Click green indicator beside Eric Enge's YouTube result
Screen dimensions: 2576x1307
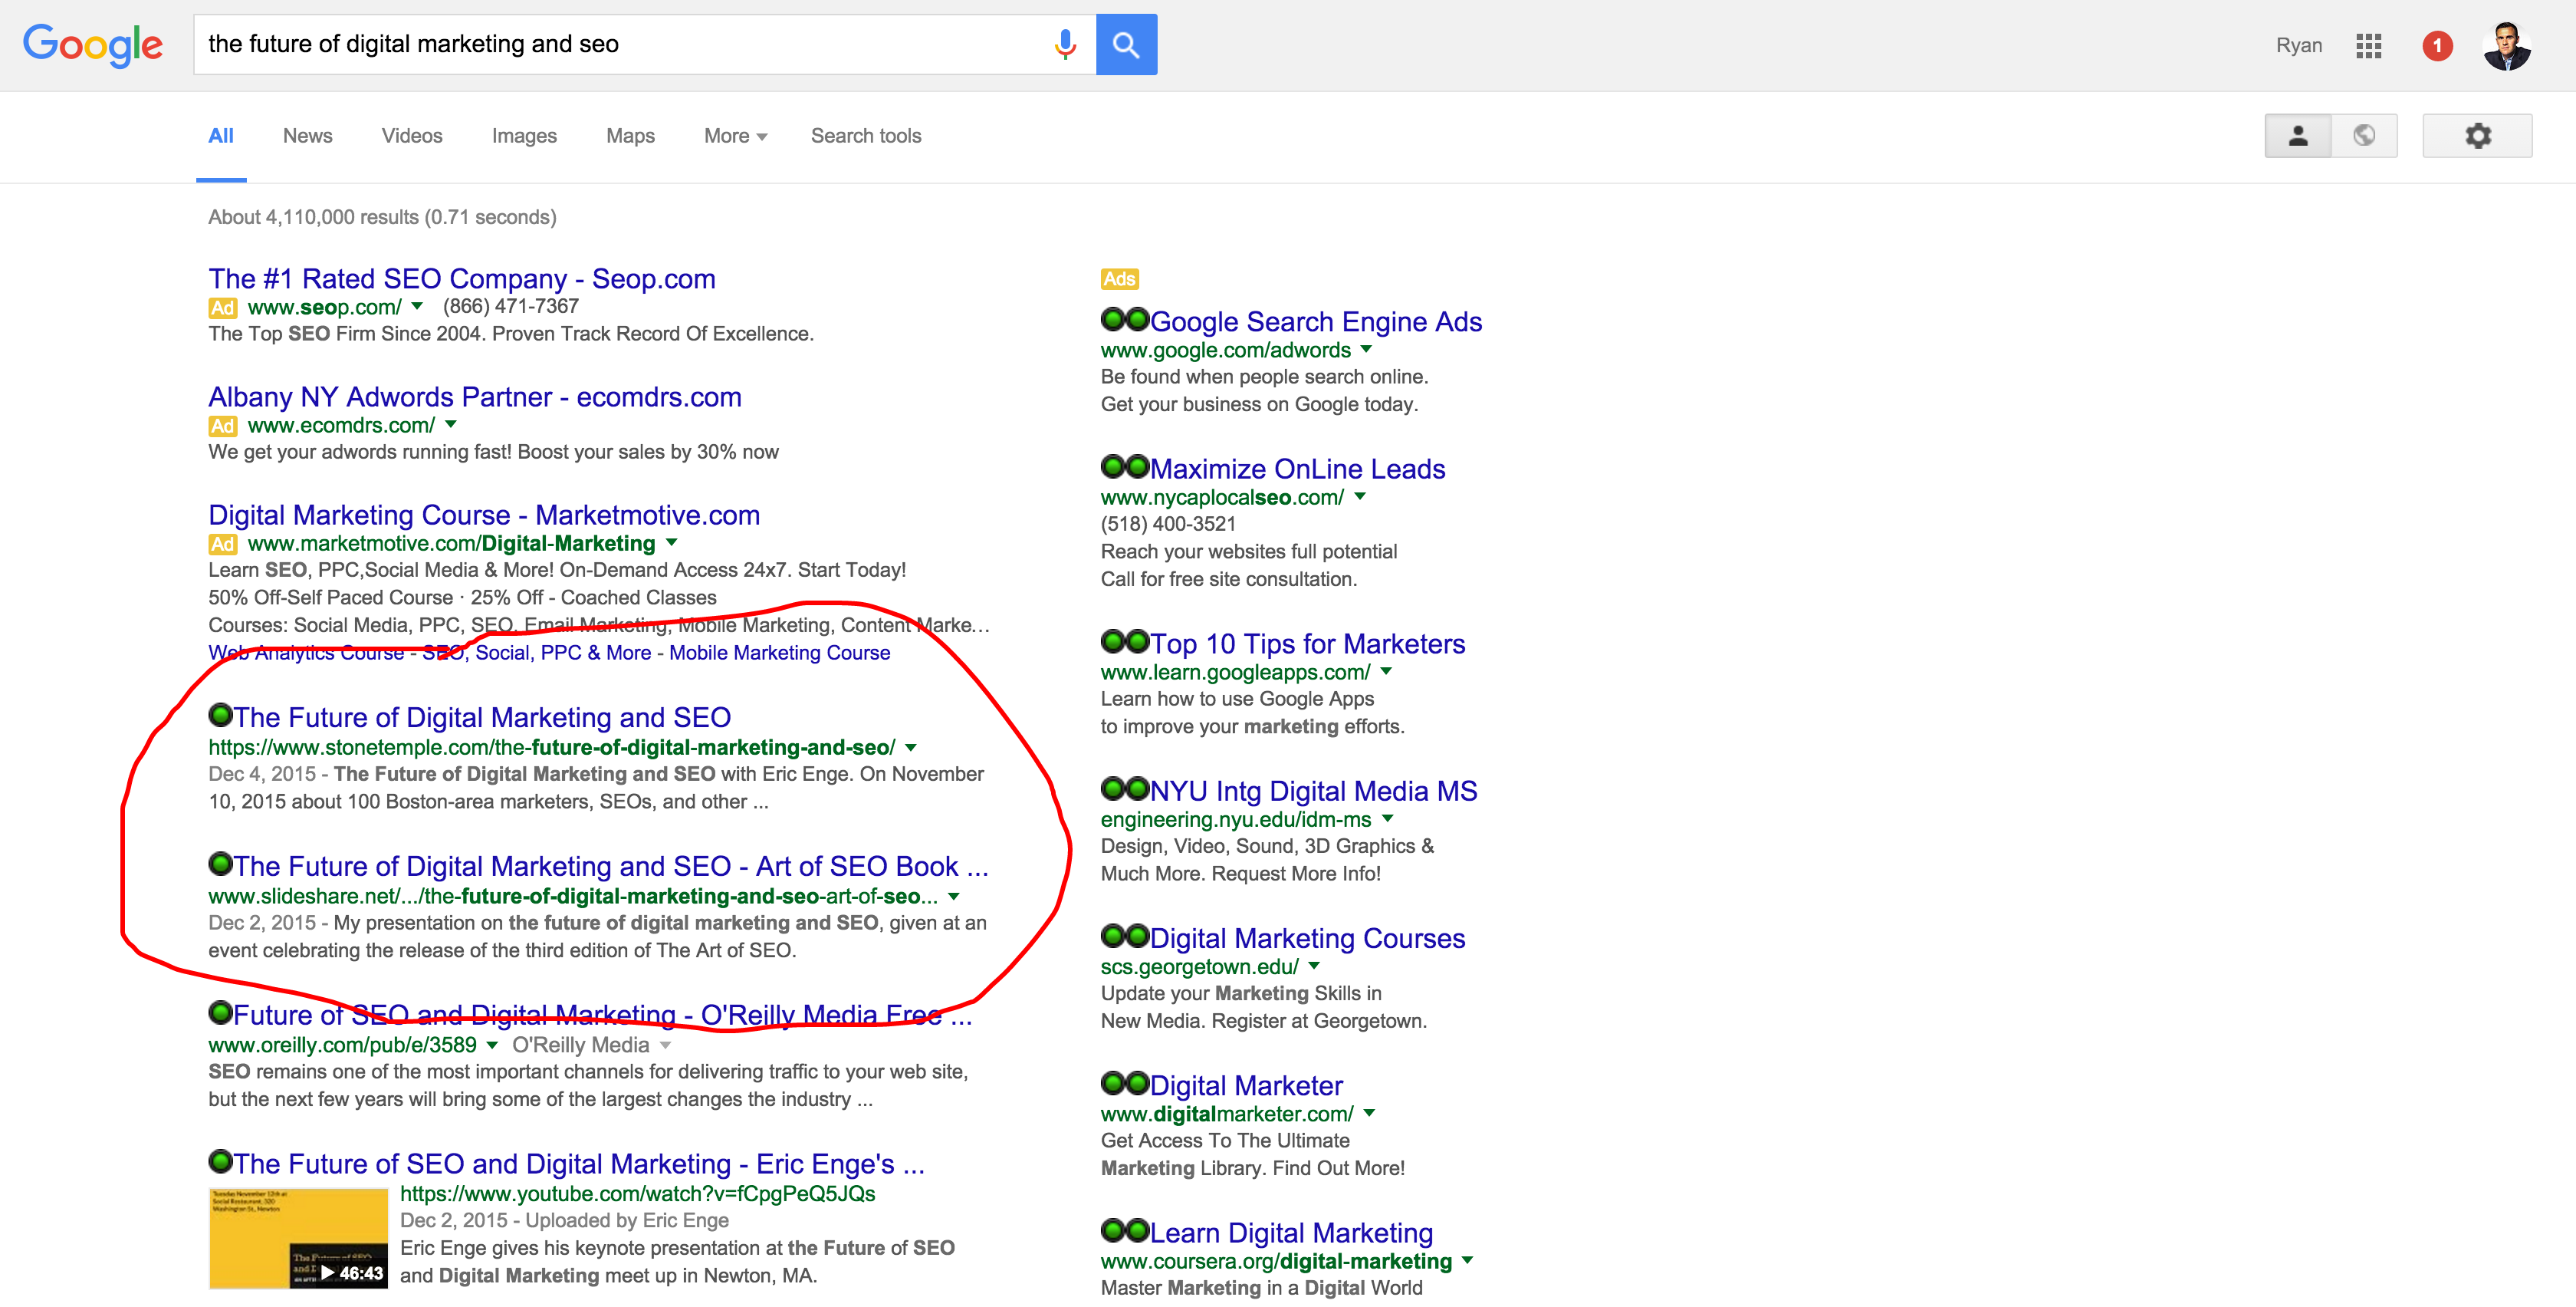tap(220, 1161)
